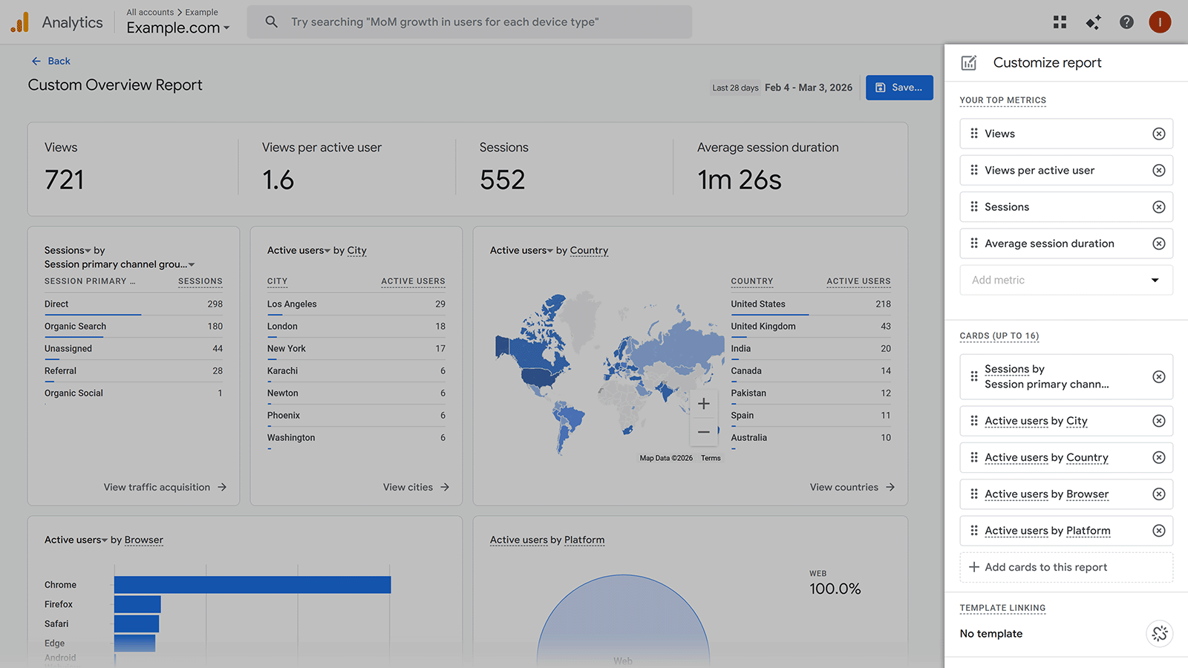Click the Google Analytics logo
Screen dimensions: 1188x668
pos(20,22)
